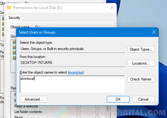
Task: Toggle Allow checkbox for List folder contents
Action: (78, 111)
